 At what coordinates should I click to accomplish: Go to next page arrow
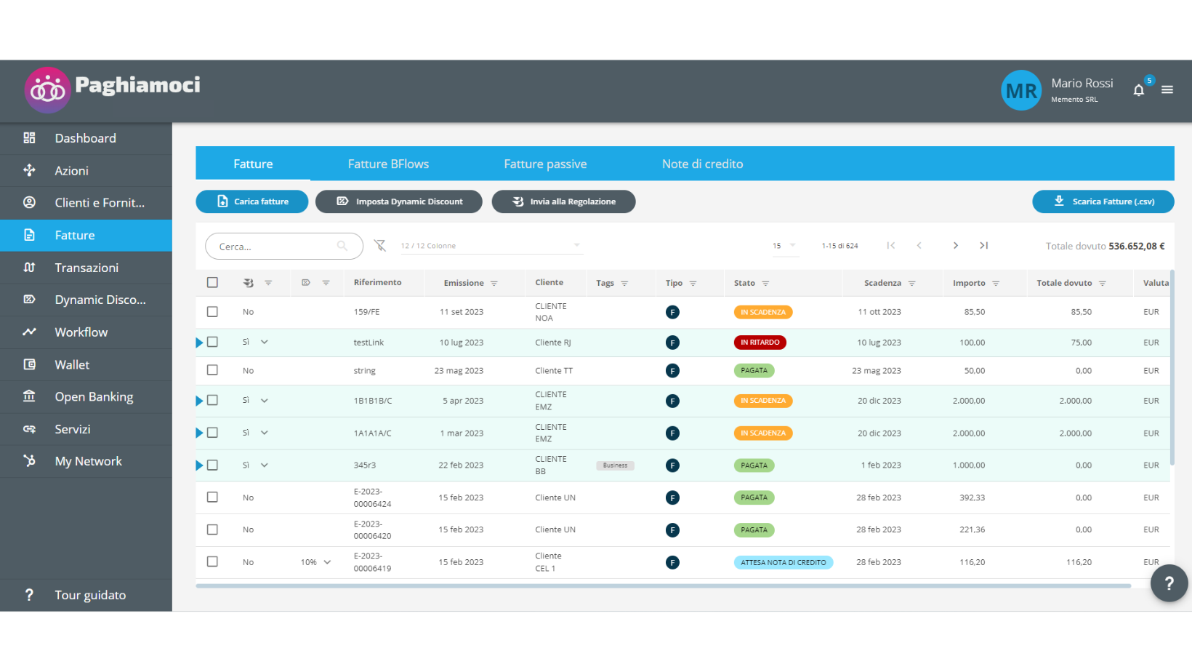click(955, 246)
